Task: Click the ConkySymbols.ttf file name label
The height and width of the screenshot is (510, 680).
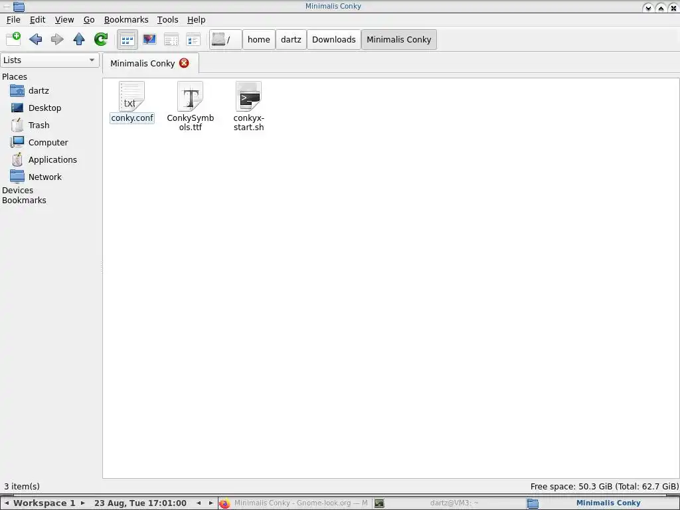Action: (191, 122)
